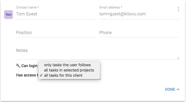Focus the Contact name field with Tom Guest
186x102 pixels.
coord(56,14)
